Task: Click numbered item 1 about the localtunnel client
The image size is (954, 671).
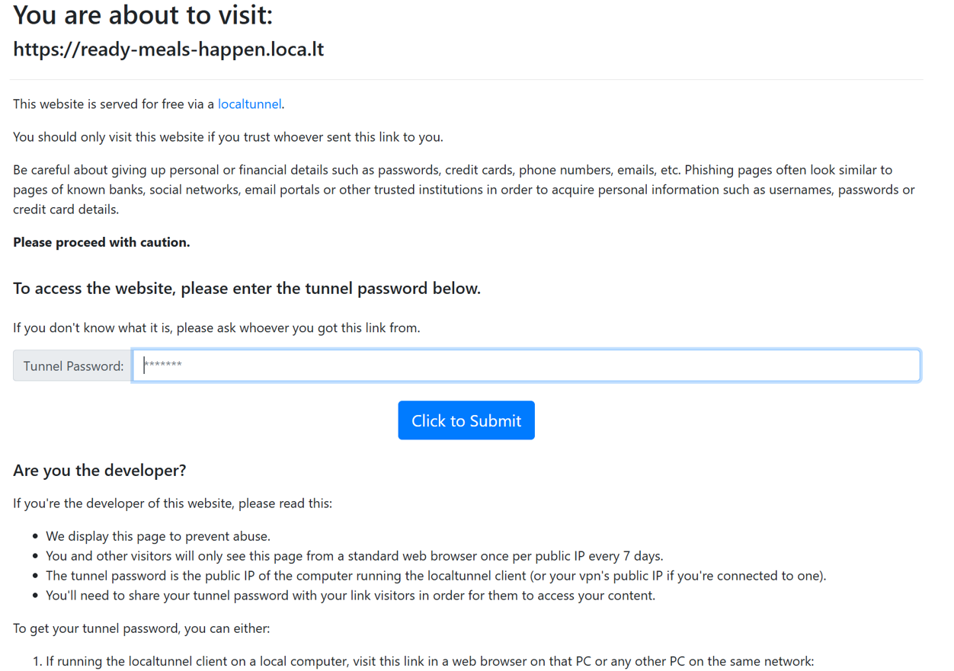Action: point(430,661)
